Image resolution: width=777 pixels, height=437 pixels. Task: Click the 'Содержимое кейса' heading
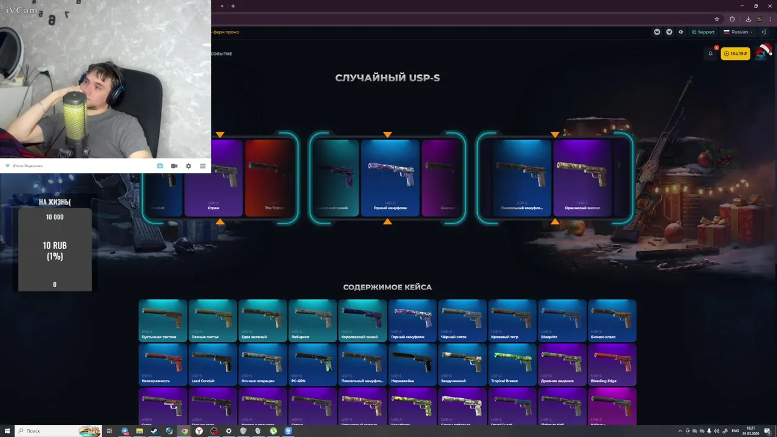click(x=387, y=287)
